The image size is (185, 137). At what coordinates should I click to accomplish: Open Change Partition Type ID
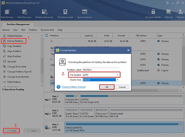click(x=19, y=72)
